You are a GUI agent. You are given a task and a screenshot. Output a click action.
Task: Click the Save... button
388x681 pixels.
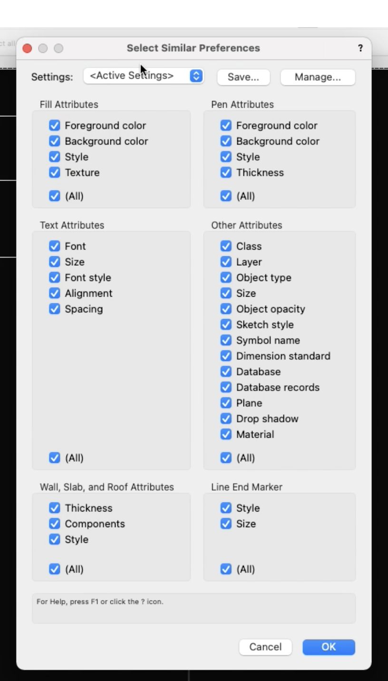(x=243, y=77)
